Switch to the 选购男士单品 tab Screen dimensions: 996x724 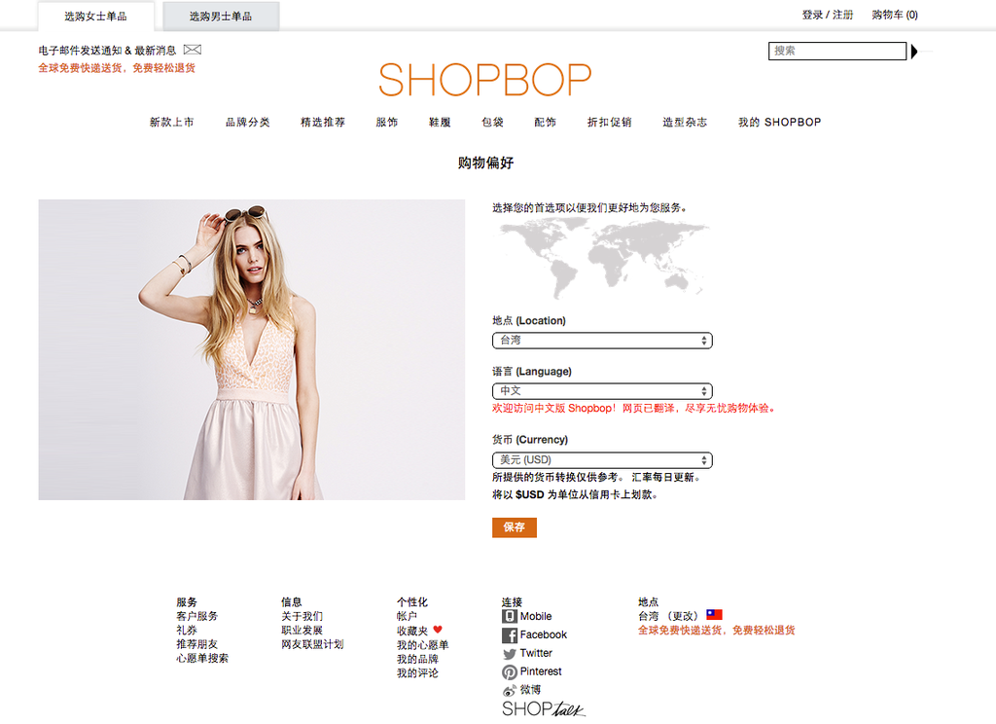point(221,17)
